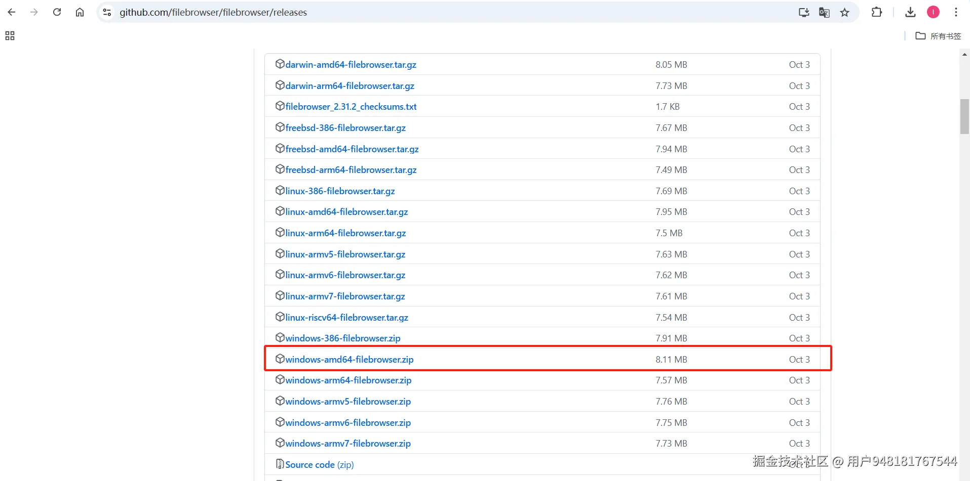The image size is (970, 481).
Task: Show browser downloads
Action: coord(910,12)
